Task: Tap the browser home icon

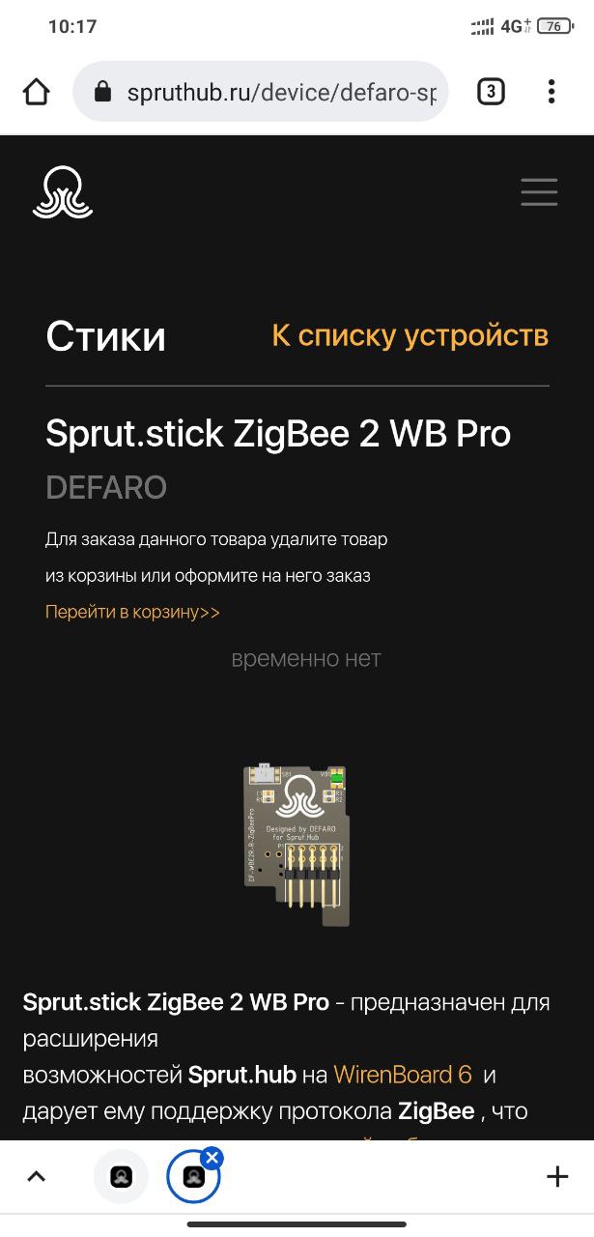Action: tap(36, 92)
